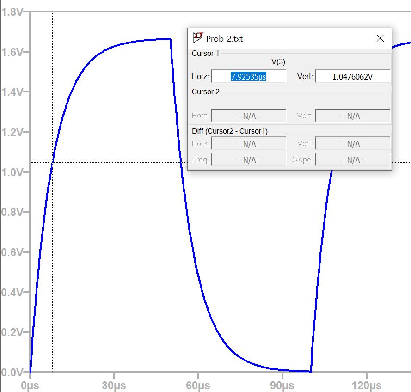The height and width of the screenshot is (392, 411).
Task: Click the Diff section Horz field
Action: click(249, 144)
